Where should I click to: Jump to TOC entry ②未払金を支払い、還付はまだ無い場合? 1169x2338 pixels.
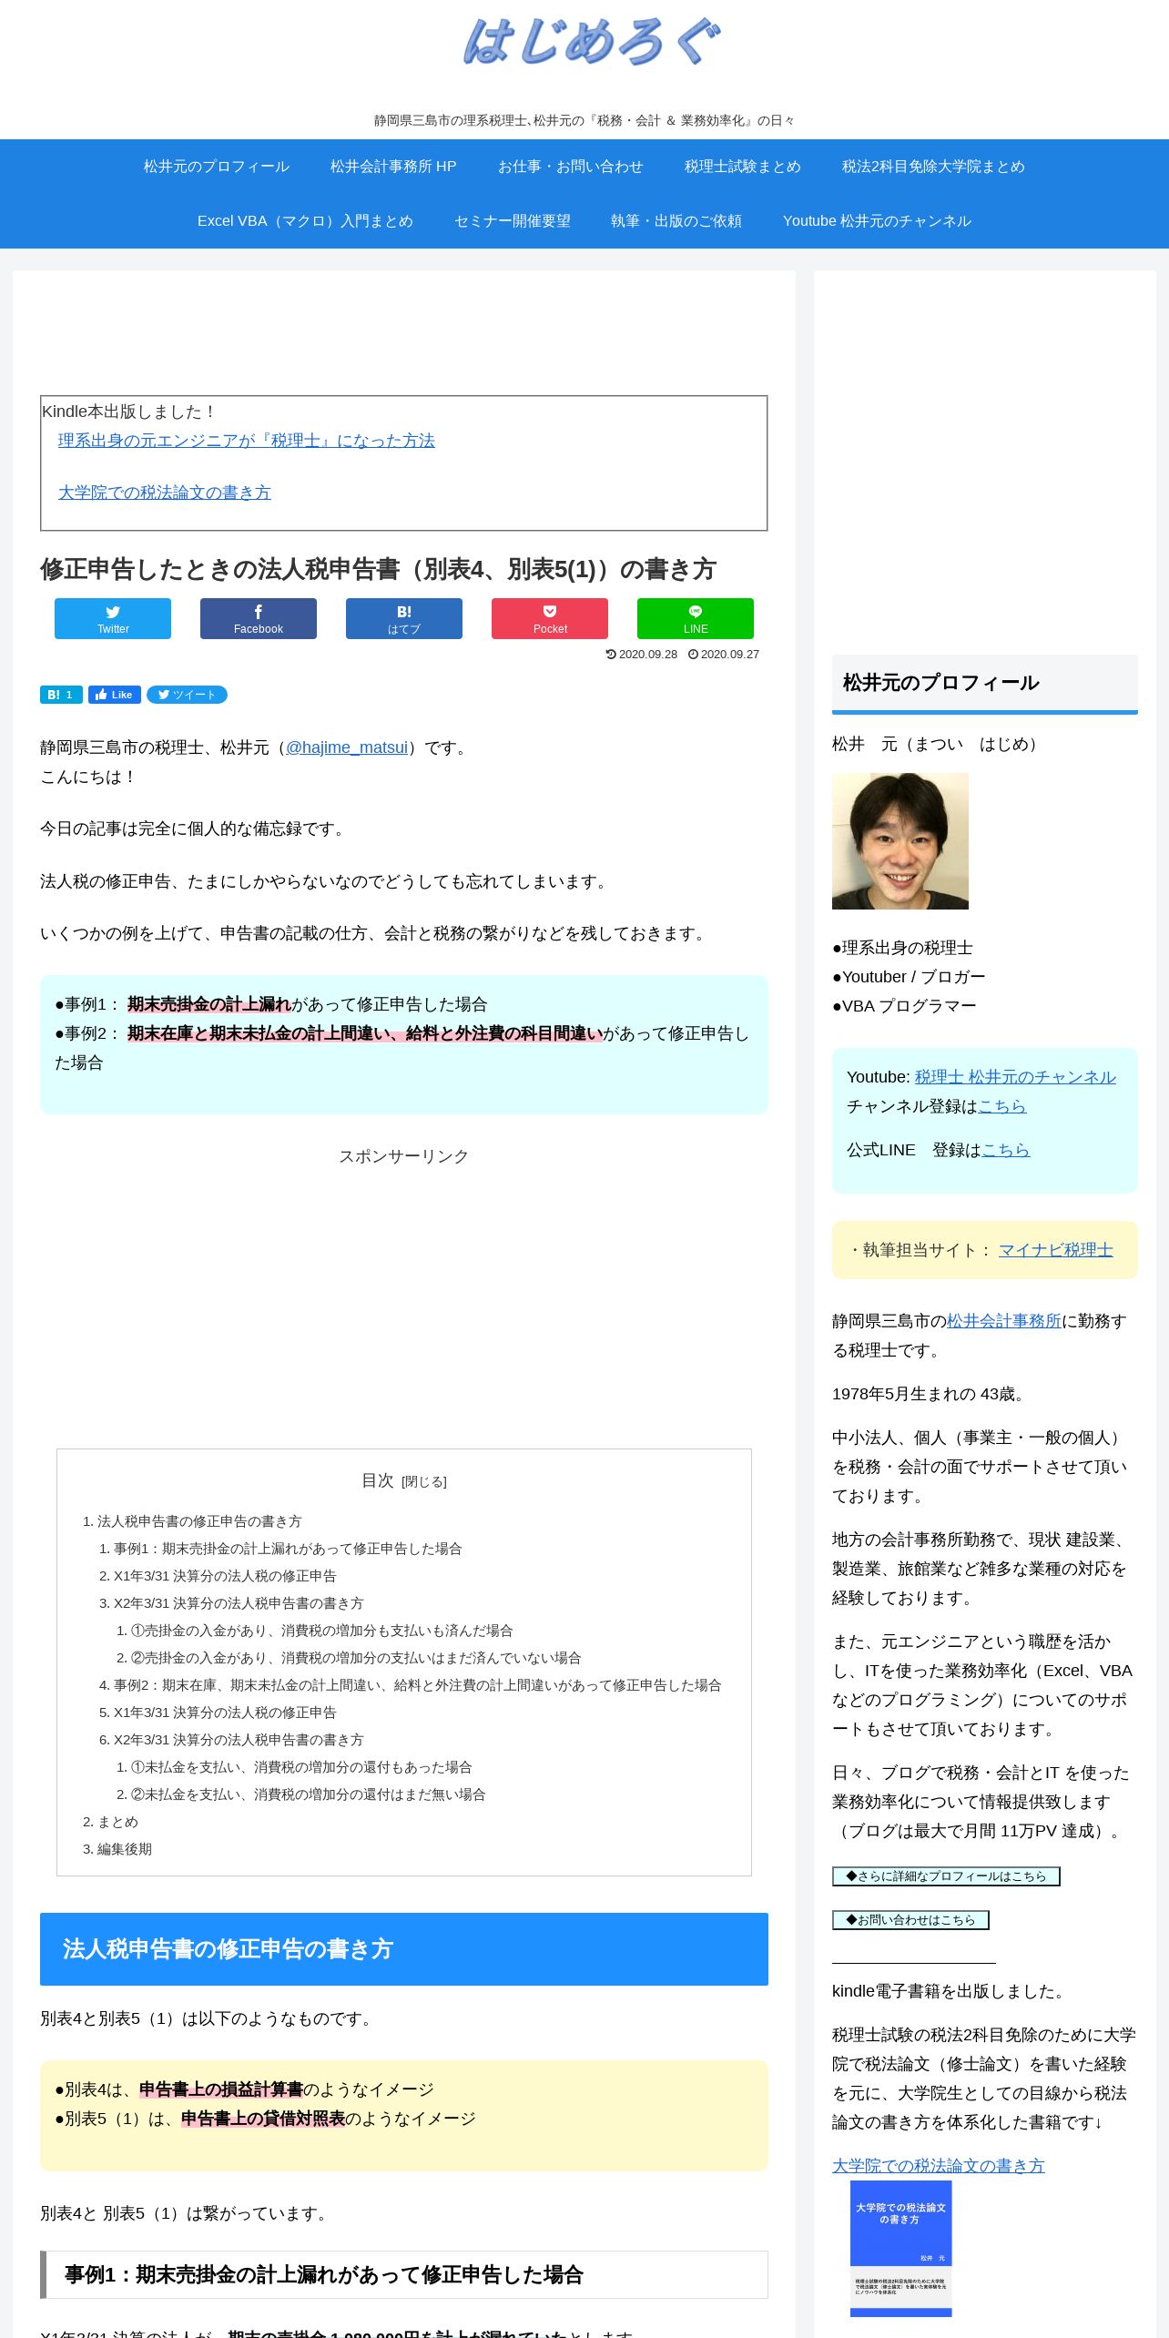309,1794
